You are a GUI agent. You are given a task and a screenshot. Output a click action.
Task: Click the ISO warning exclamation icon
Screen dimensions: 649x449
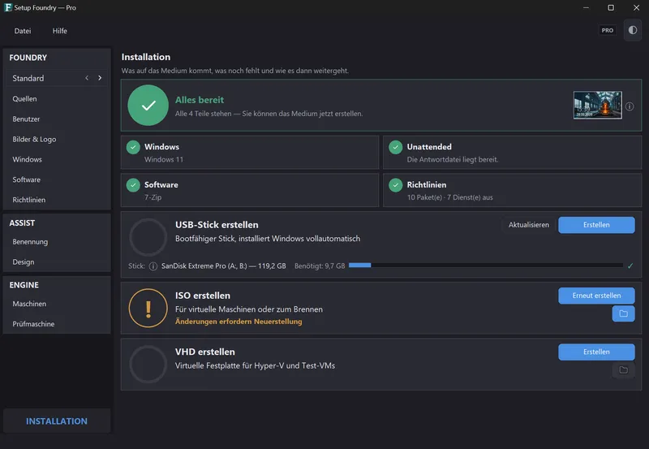(148, 309)
